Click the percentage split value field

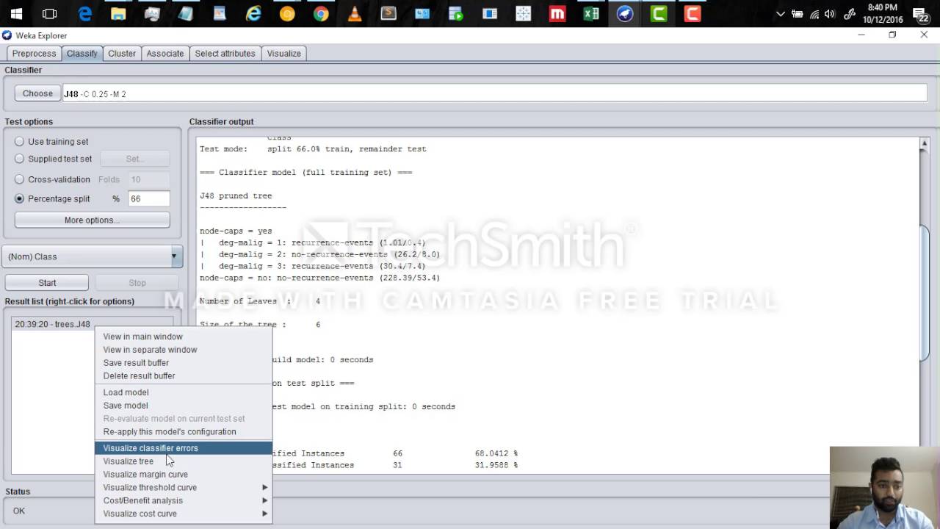[x=149, y=199]
